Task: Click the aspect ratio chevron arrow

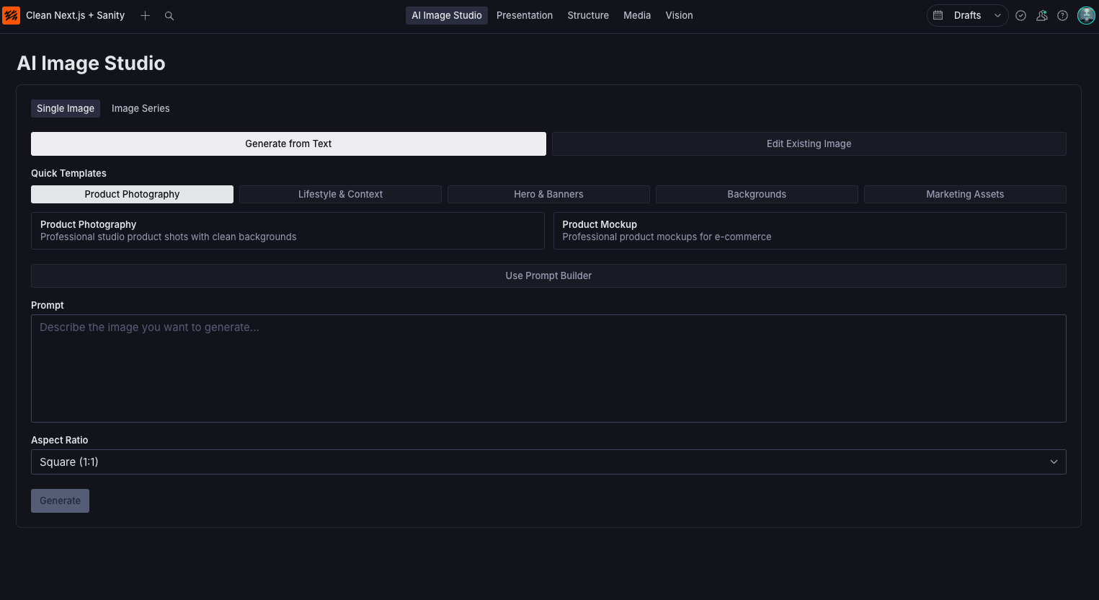Action: click(1054, 462)
